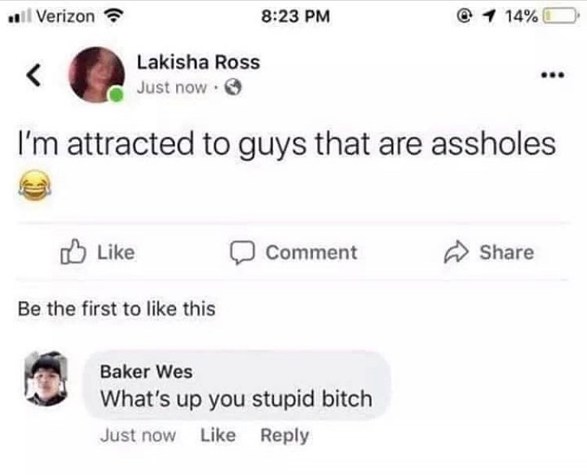Open the Baker Wes commenter name

tap(146, 372)
